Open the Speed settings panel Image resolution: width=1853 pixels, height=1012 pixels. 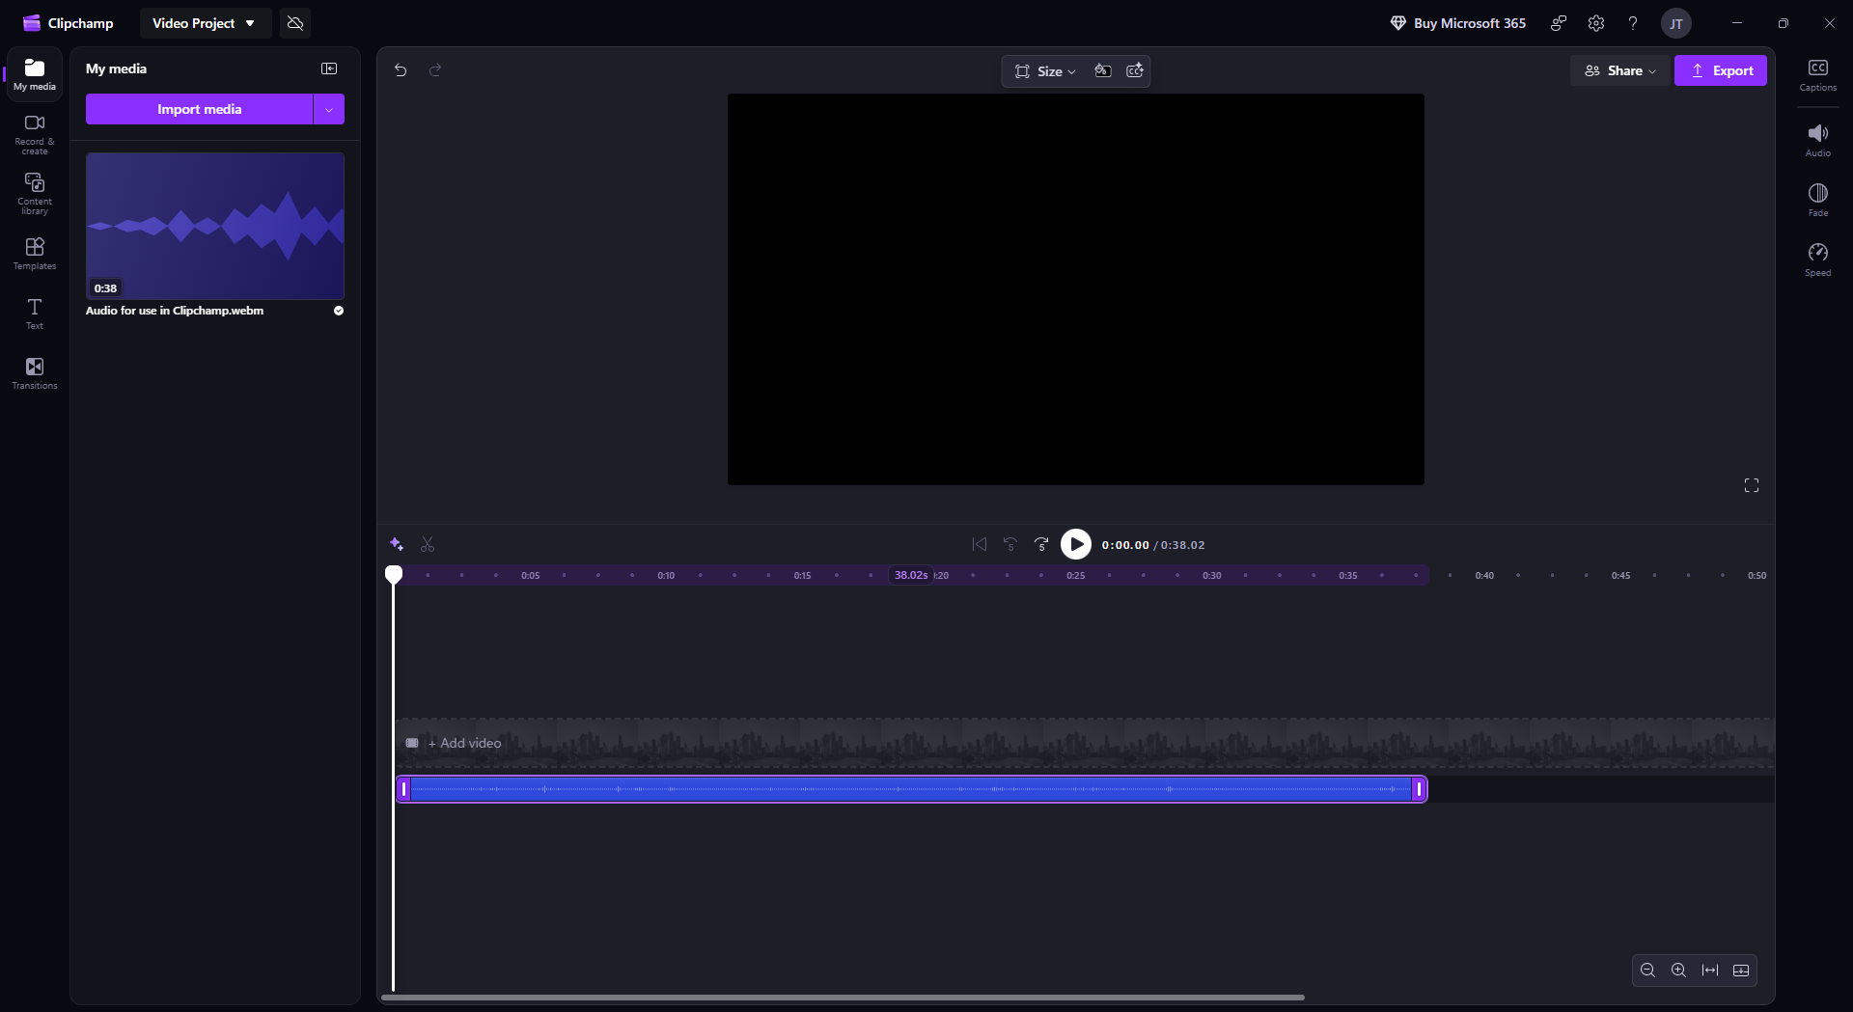[1817, 259]
